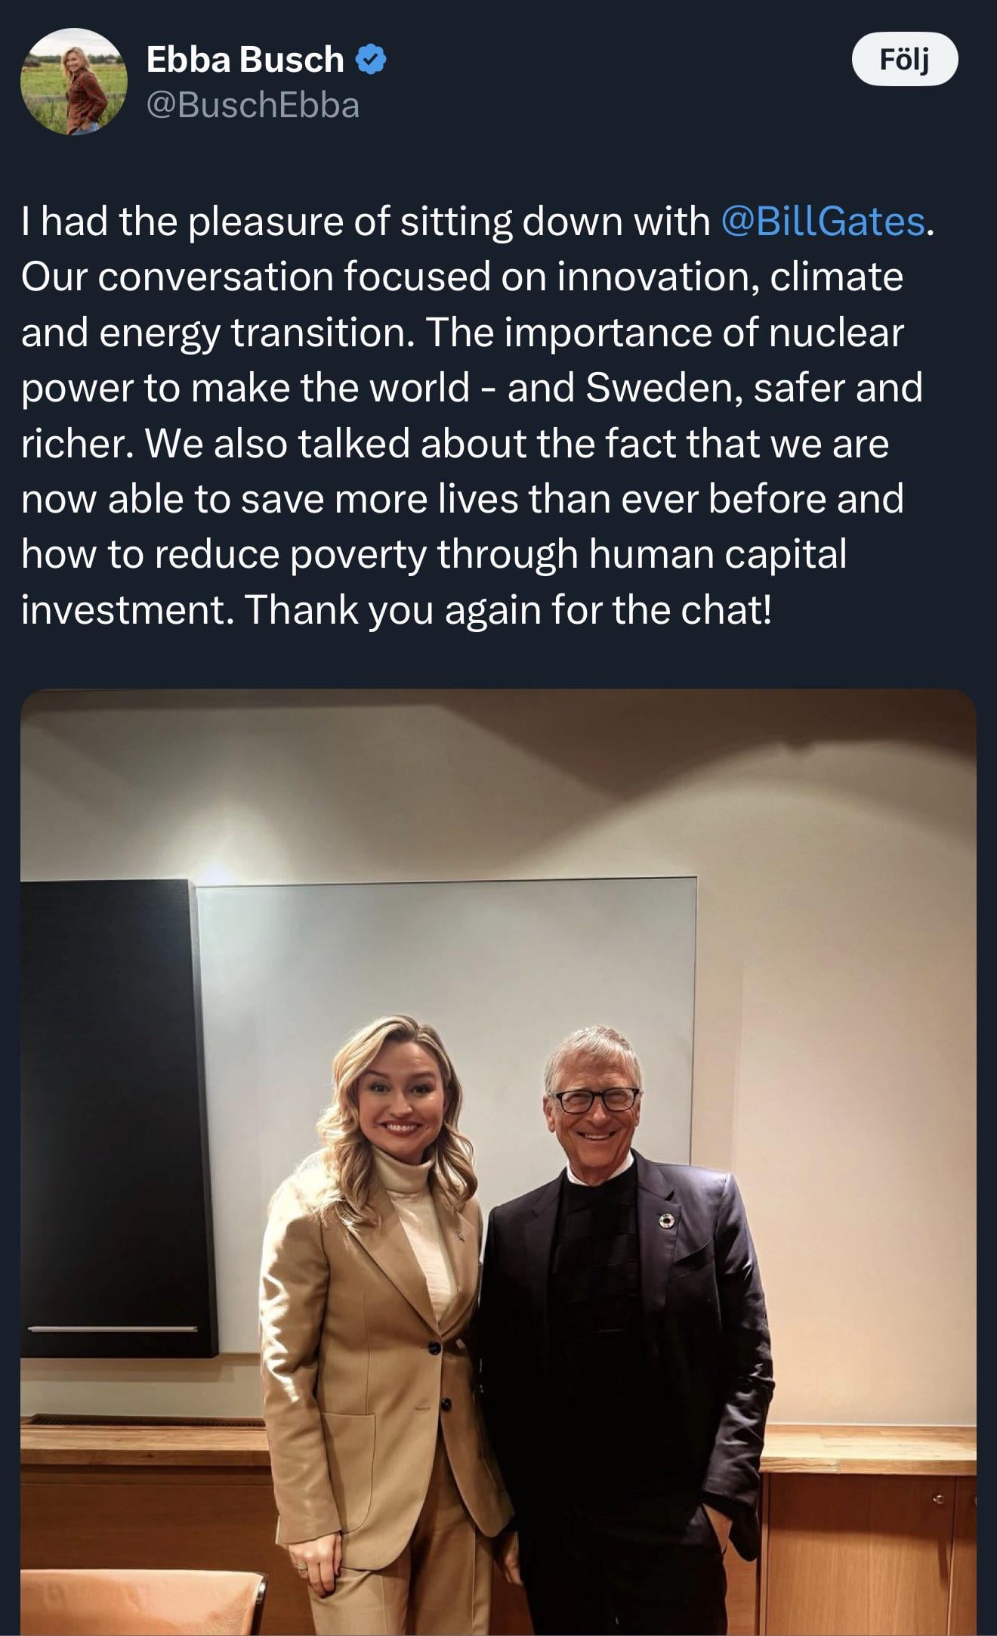
Task: Click the blue verified badge icon
Action: point(371,59)
